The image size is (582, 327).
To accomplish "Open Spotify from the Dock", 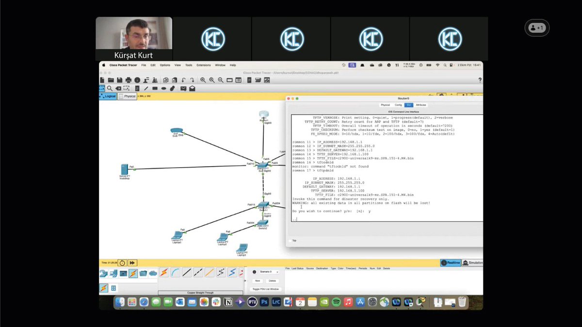I will click(336, 302).
